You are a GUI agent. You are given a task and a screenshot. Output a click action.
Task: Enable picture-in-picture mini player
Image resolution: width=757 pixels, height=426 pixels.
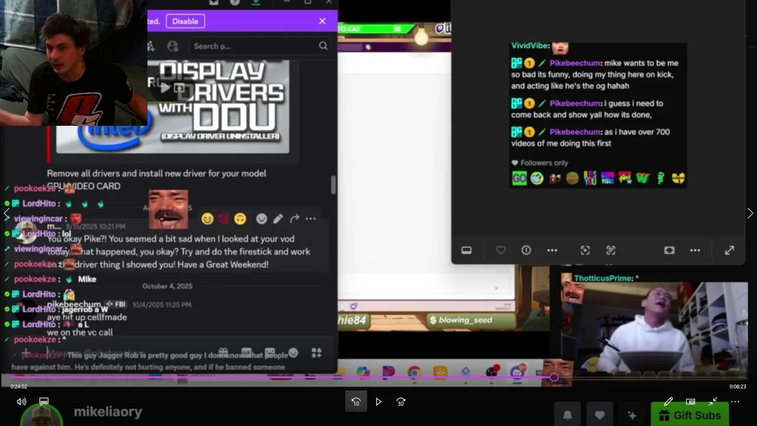pos(690,402)
